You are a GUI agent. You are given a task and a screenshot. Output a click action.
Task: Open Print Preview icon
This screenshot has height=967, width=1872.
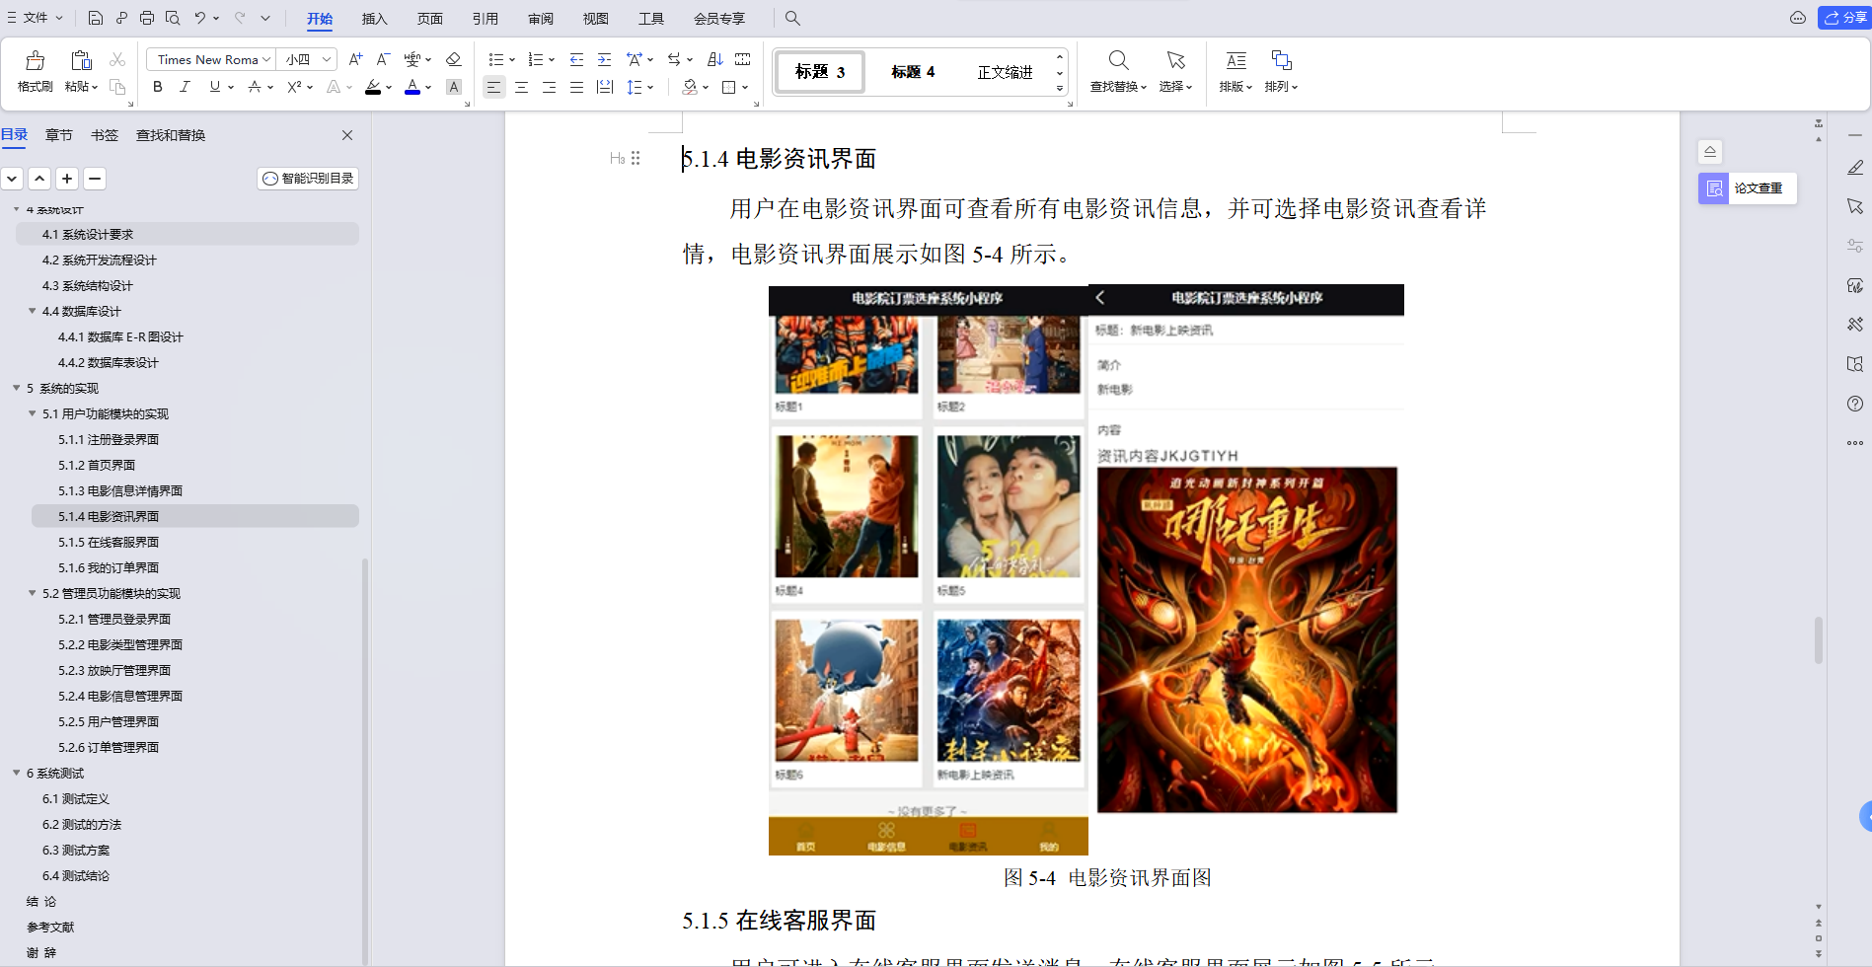[x=173, y=18]
